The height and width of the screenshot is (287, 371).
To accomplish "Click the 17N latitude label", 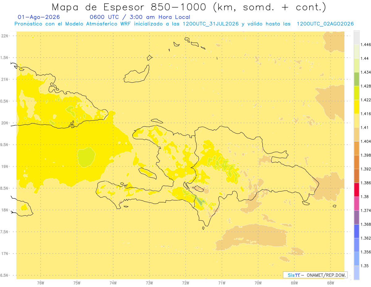I will click(x=5, y=254).
